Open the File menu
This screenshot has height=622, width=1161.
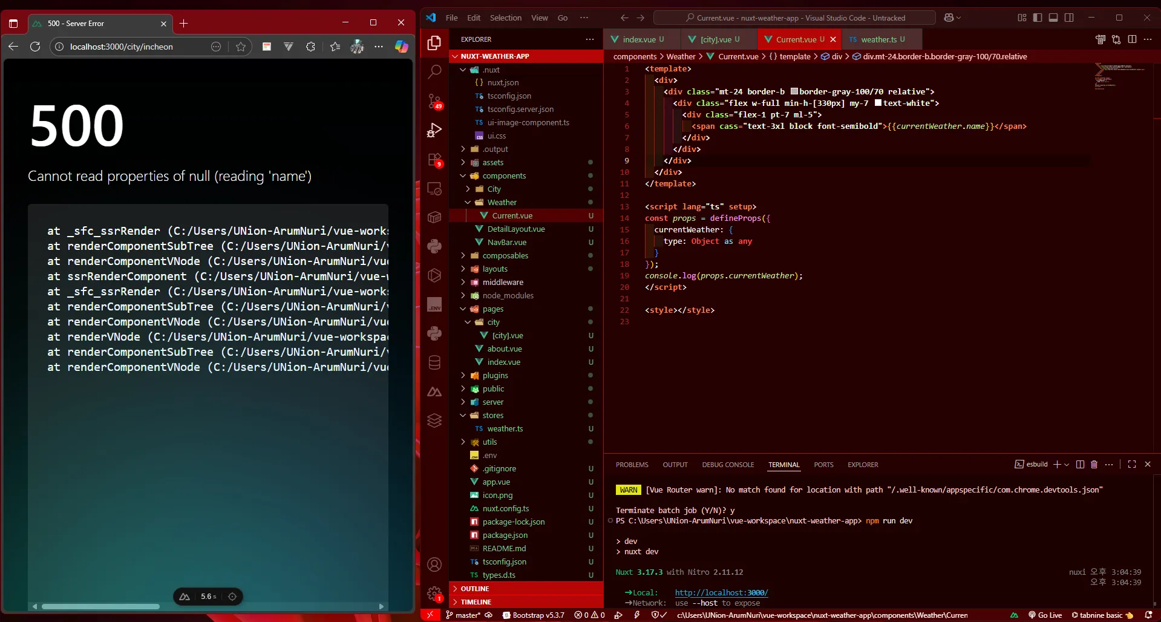(452, 18)
